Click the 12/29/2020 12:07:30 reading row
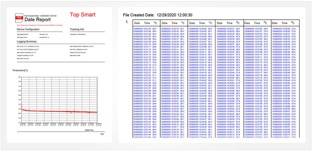This screenshot has width=313, height=151. tap(256, 106)
